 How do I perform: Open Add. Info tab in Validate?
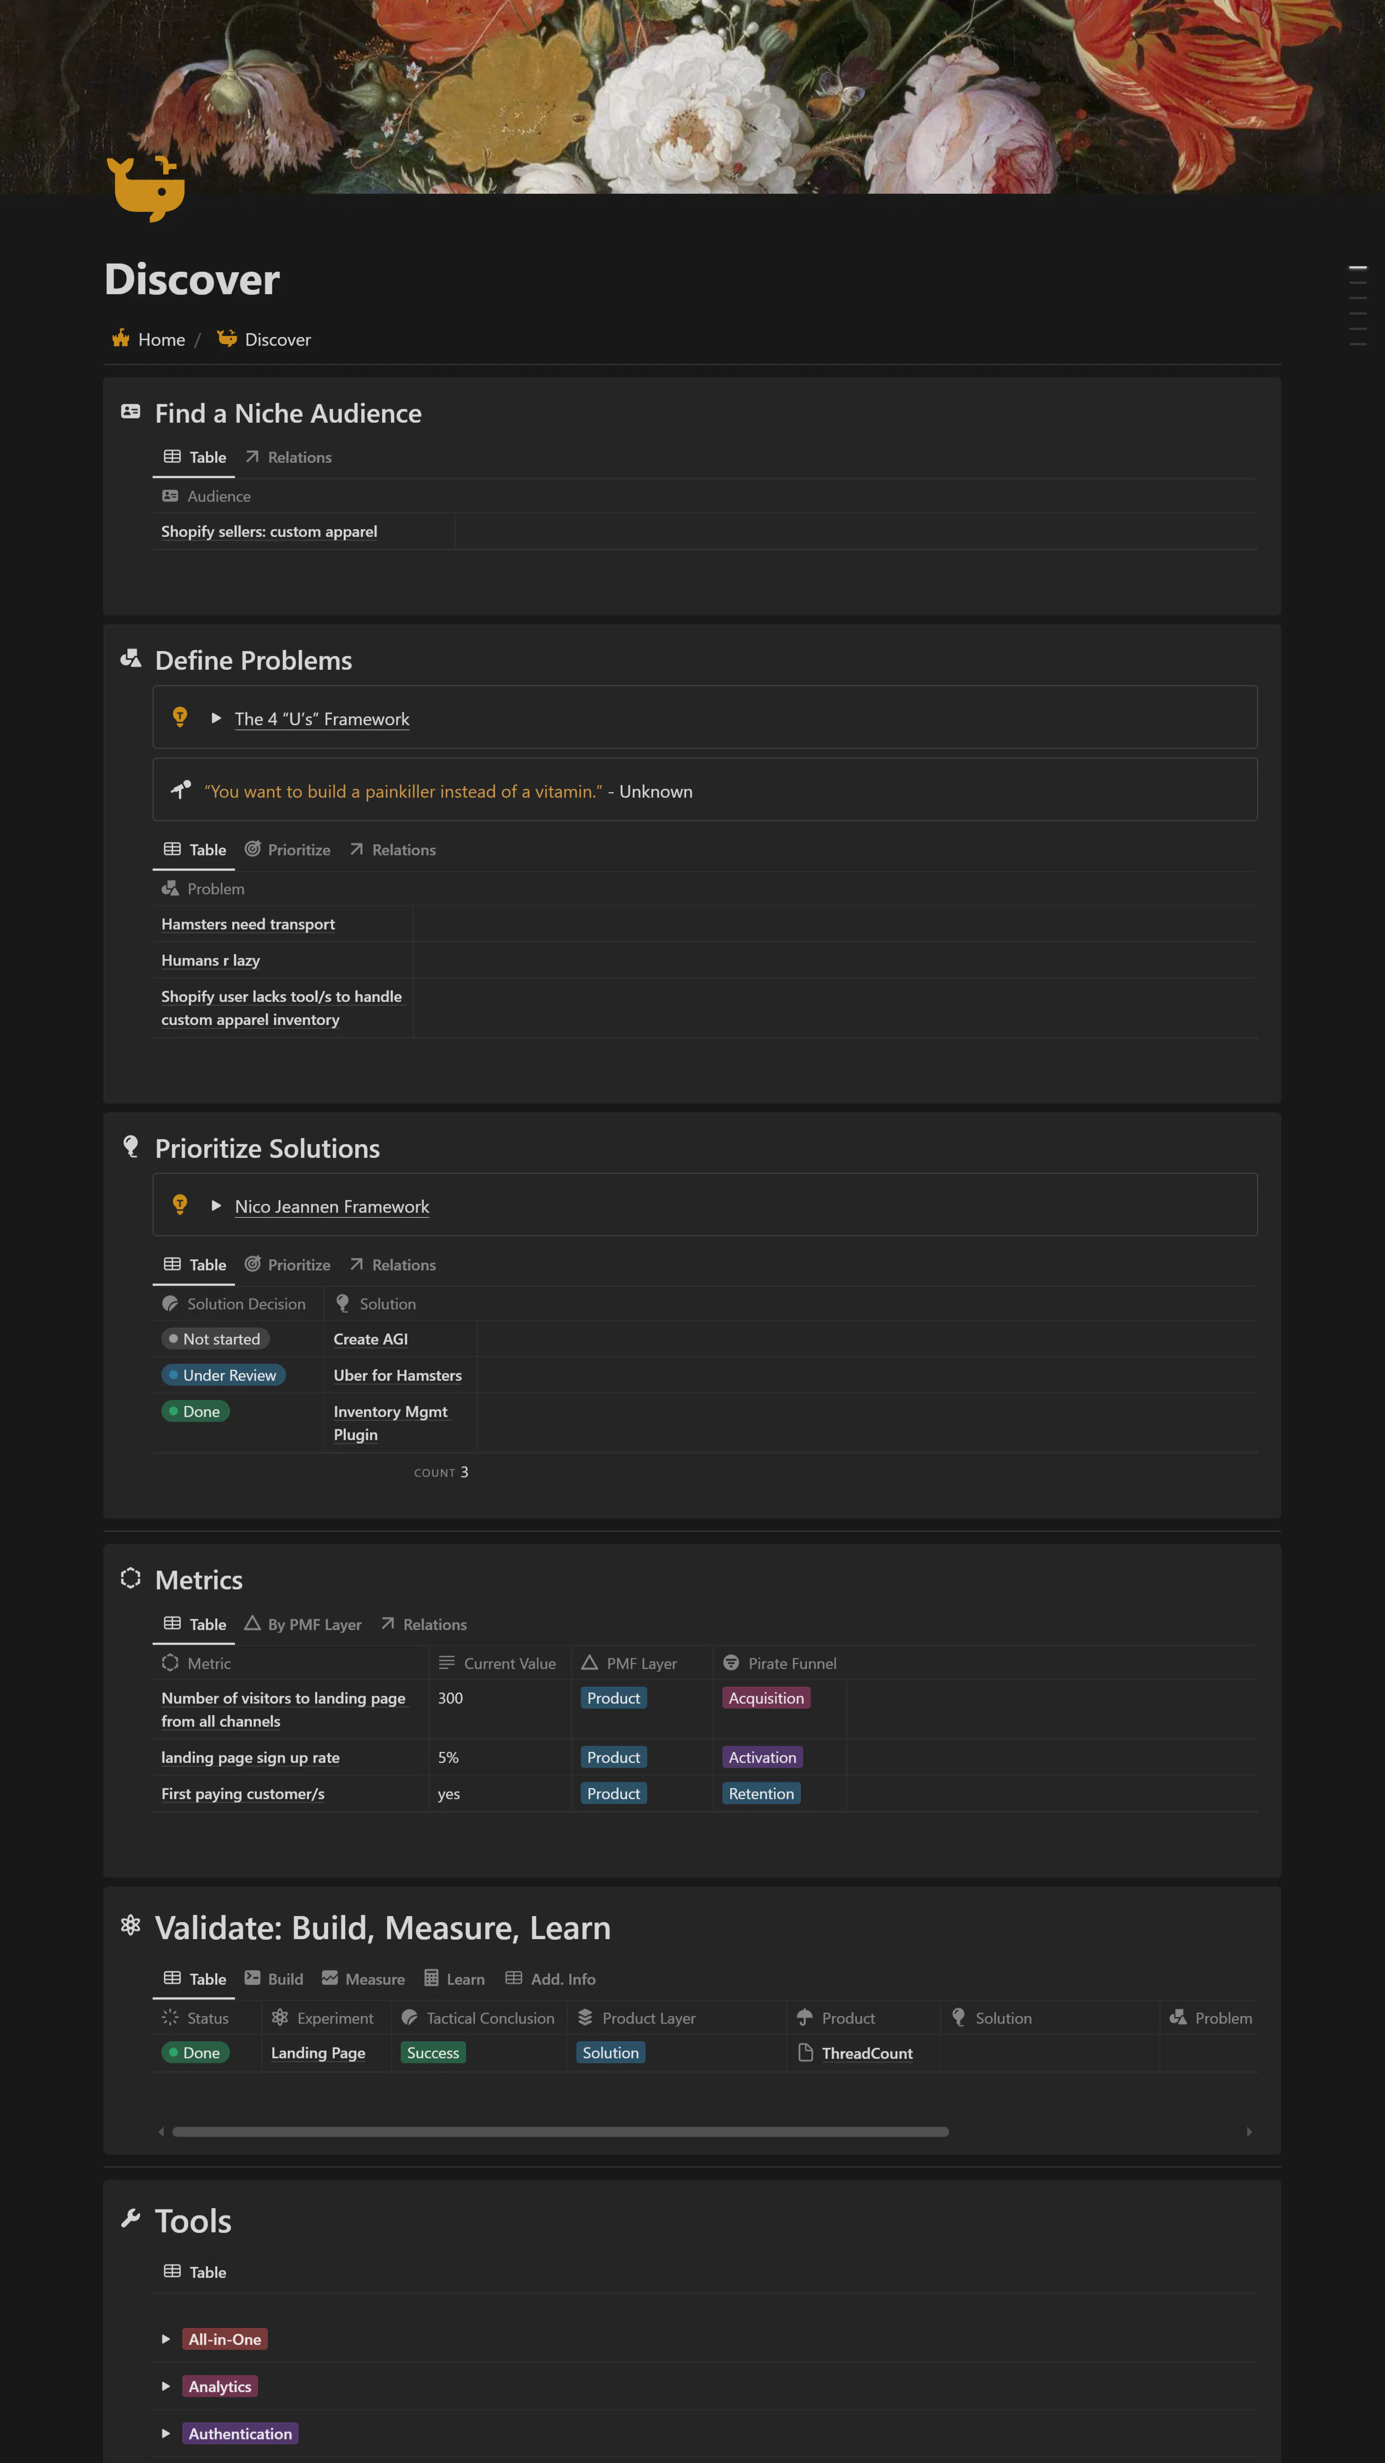551,1978
